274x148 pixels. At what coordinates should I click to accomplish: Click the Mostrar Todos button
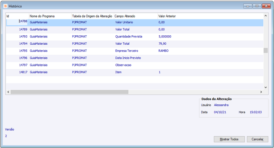coord(229,139)
